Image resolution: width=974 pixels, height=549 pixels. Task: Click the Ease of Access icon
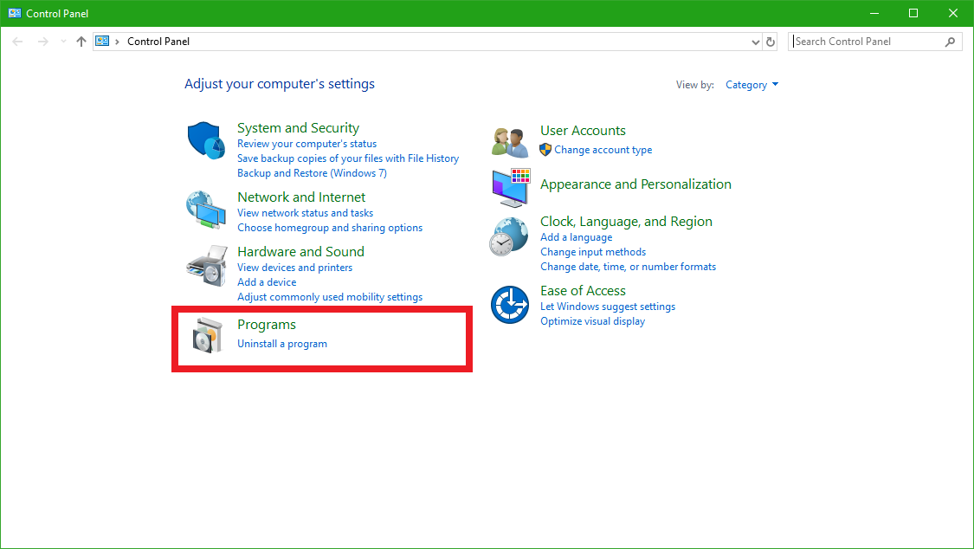click(509, 304)
